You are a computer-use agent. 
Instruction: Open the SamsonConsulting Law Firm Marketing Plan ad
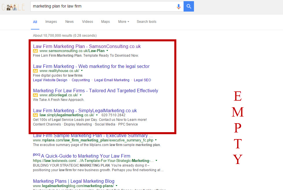[x=87, y=47]
